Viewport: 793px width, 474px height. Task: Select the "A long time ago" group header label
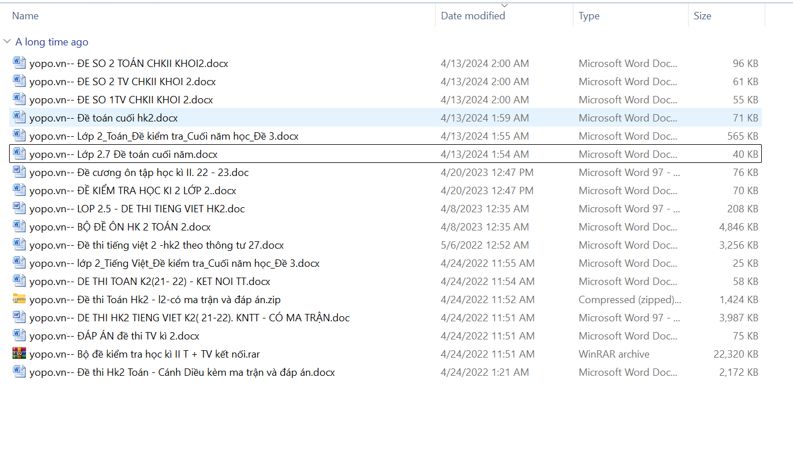pos(52,42)
